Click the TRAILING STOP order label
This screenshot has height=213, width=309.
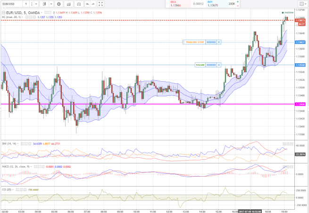(x=193, y=42)
